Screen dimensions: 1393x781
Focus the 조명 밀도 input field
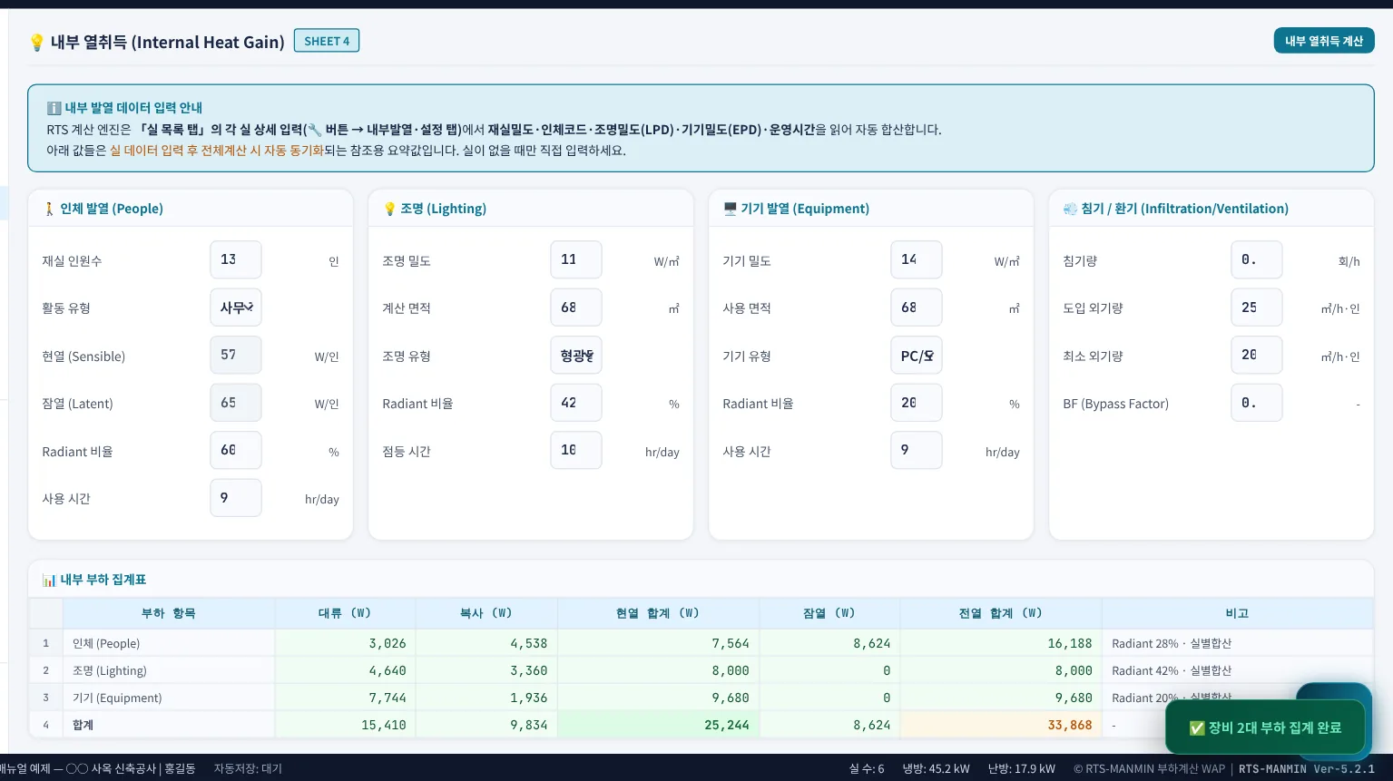point(576,260)
